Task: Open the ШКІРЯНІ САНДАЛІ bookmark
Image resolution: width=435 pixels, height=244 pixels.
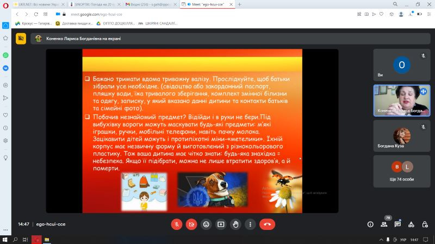Action: click(x=158, y=23)
